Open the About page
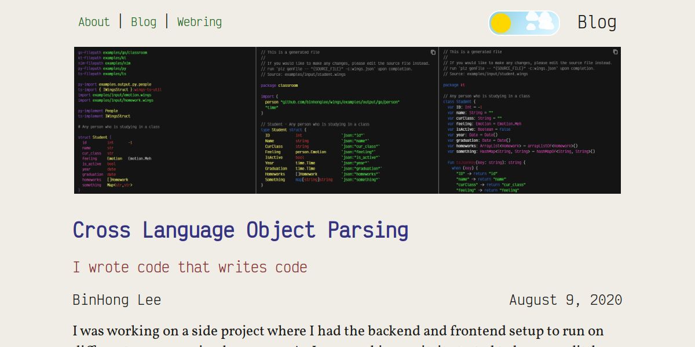The height and width of the screenshot is (347, 695). click(94, 22)
